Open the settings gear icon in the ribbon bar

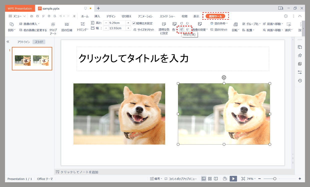(286, 16)
